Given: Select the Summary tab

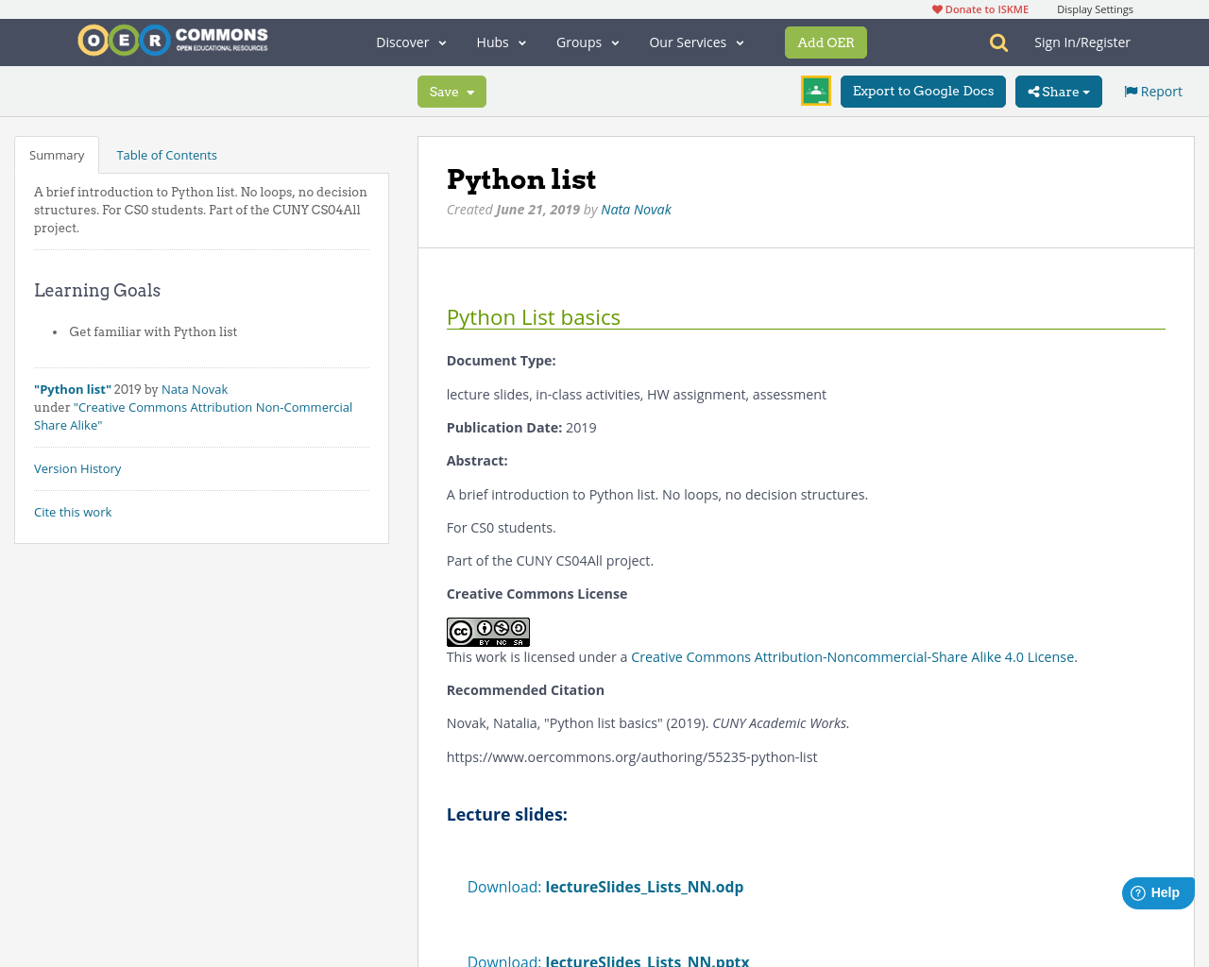Looking at the screenshot, I should coord(57,155).
